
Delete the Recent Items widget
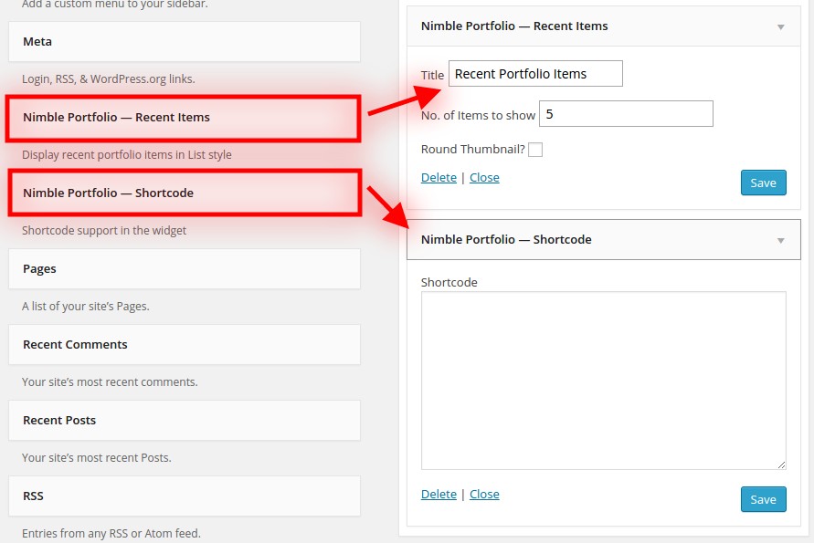[x=439, y=177]
